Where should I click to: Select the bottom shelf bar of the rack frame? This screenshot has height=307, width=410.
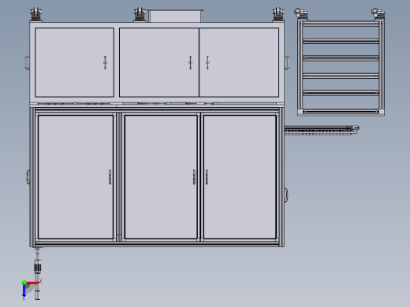coord(341,112)
